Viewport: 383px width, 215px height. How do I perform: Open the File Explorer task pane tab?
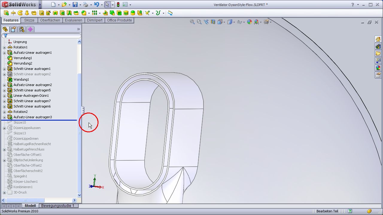pyautogui.click(x=378, y=54)
